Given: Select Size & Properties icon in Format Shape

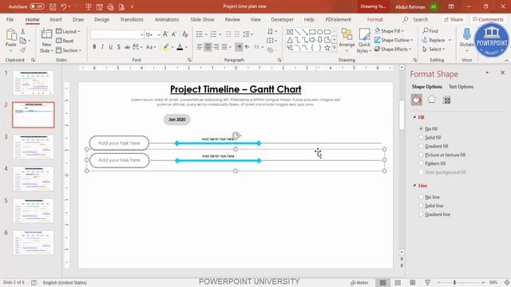Looking at the screenshot, I should point(447,100).
